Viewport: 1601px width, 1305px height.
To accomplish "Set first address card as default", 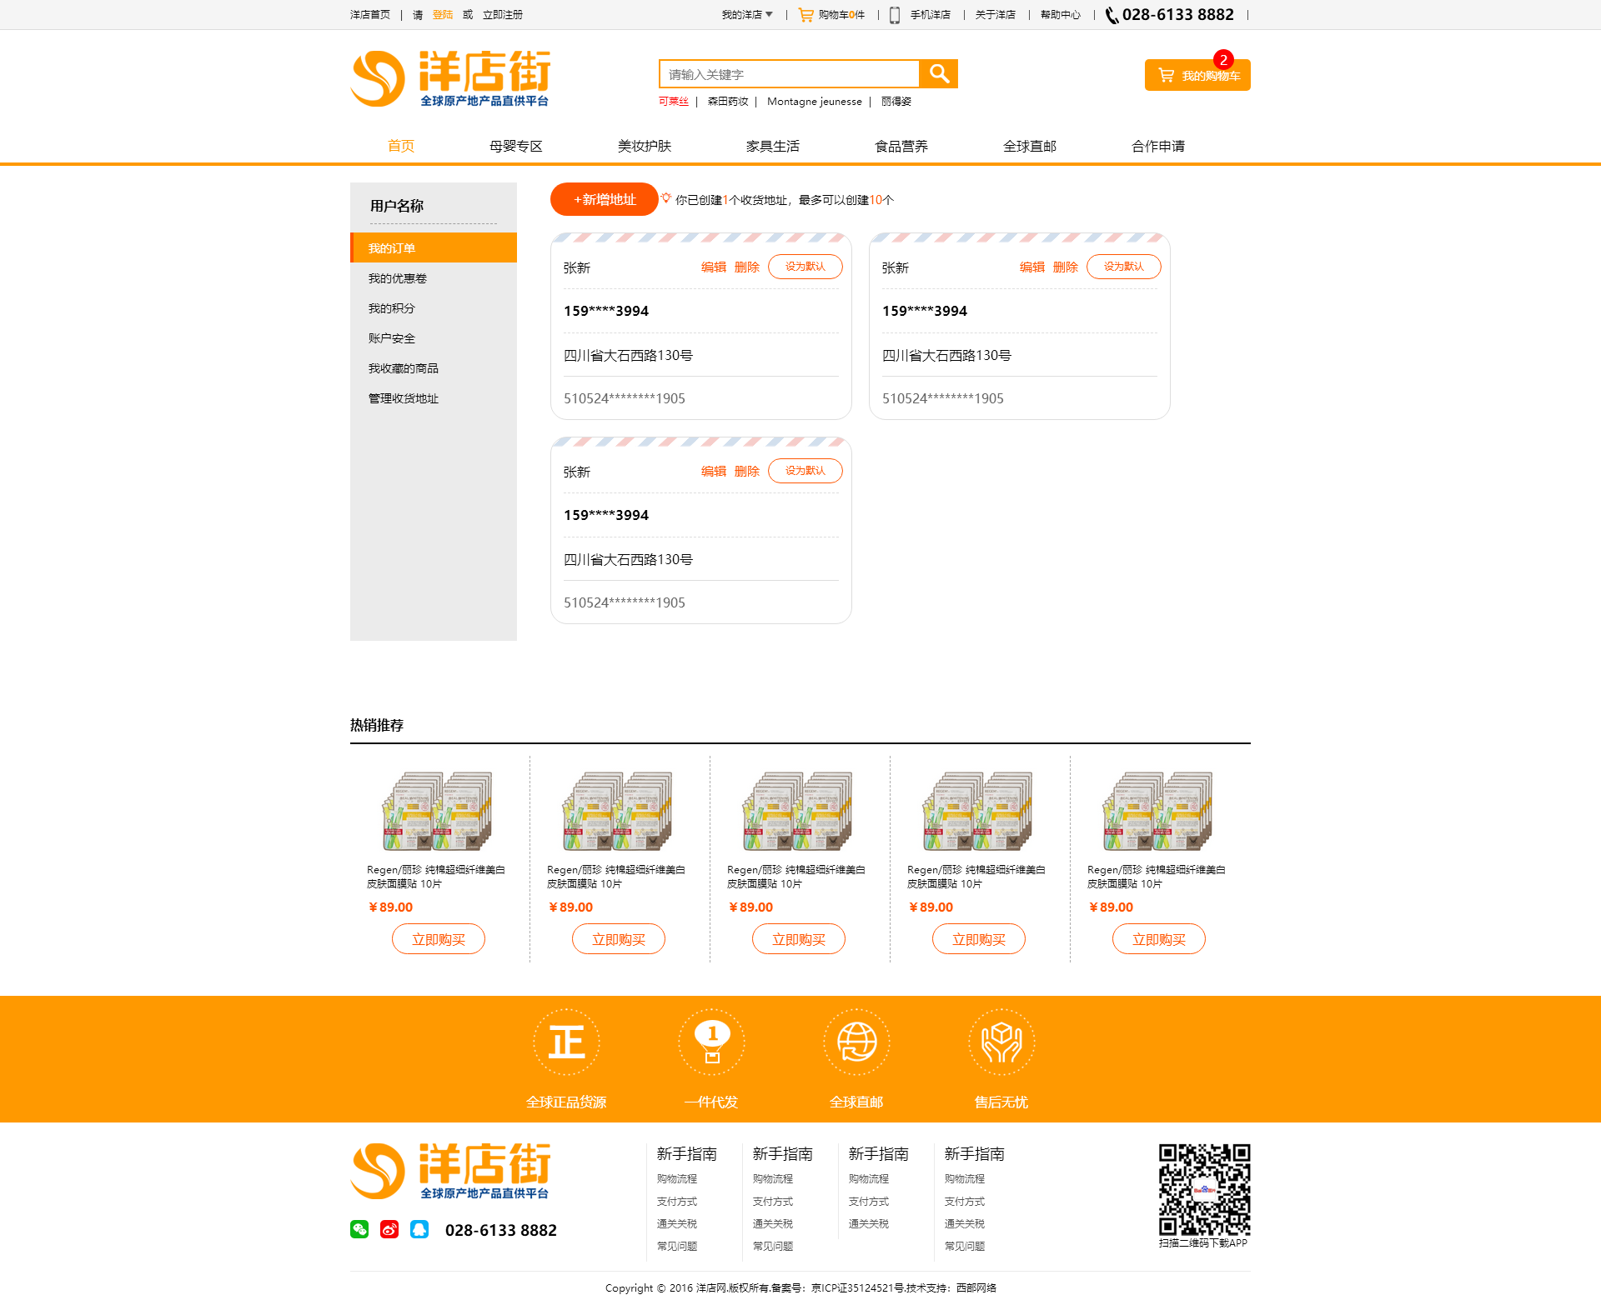I will coord(805,267).
